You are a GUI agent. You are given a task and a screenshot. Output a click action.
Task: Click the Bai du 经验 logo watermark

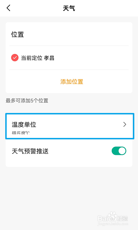[113, 217]
